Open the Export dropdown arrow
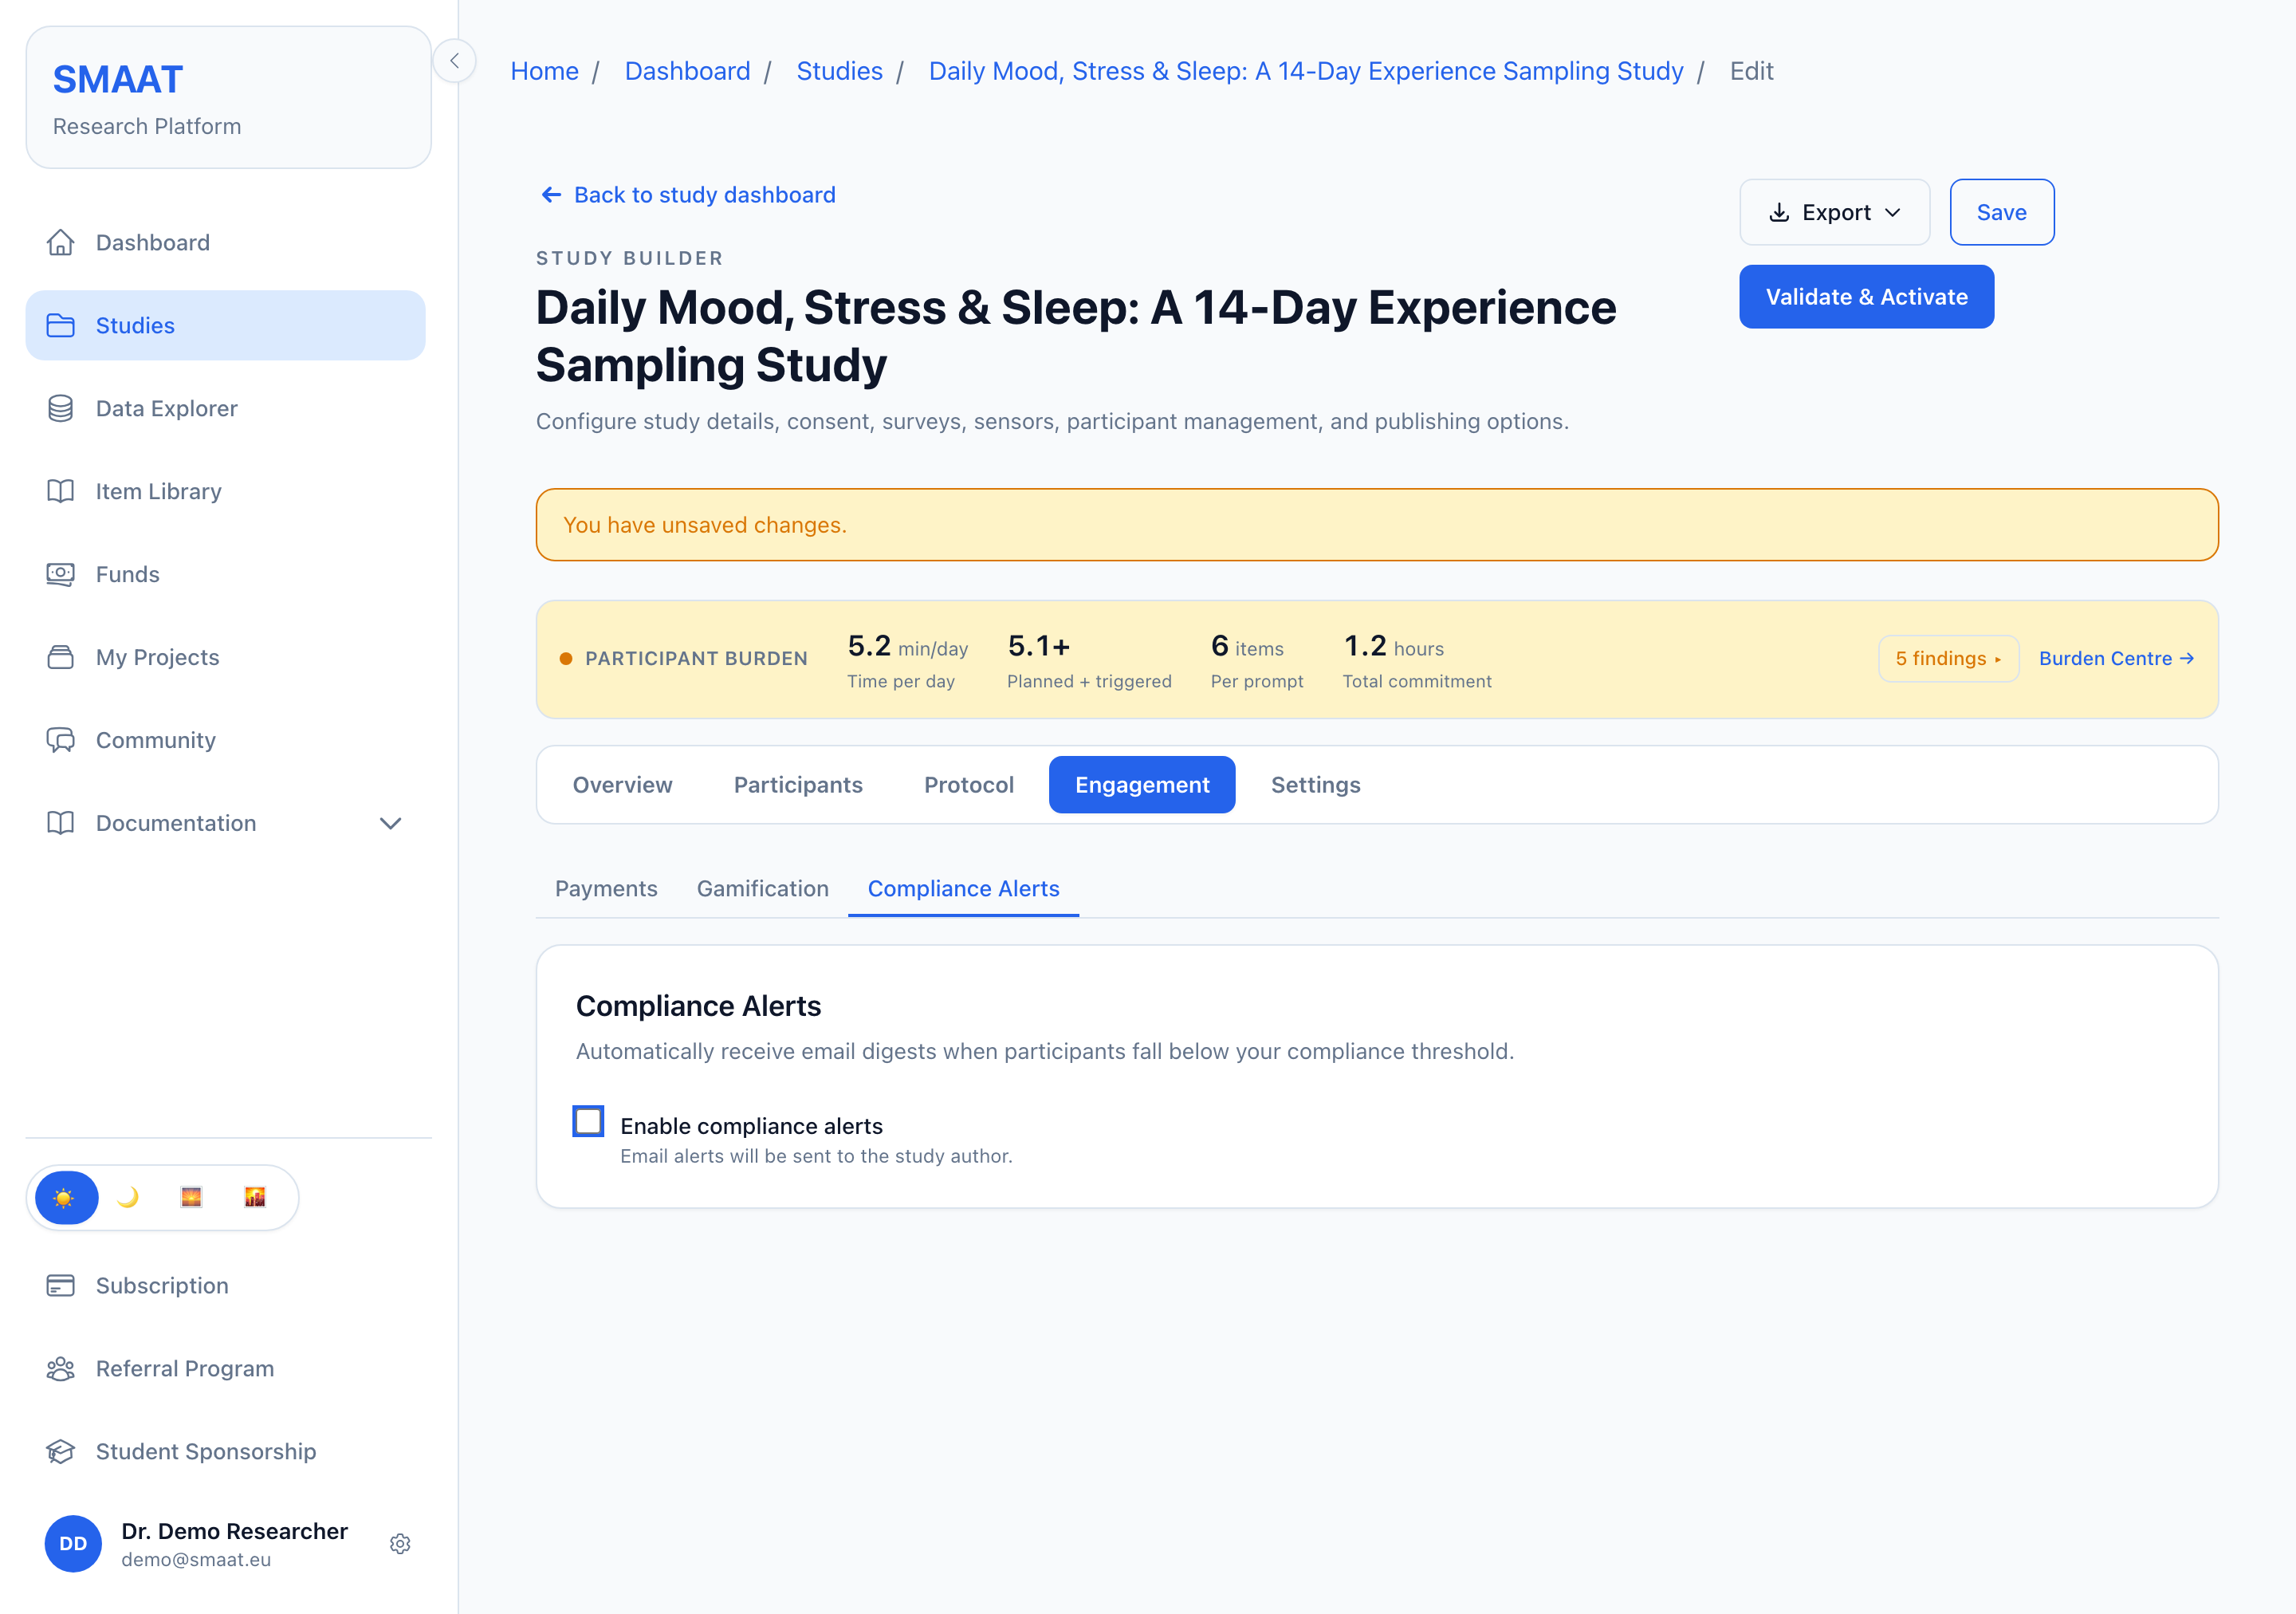Viewport: 2296px width, 1614px height. coord(1893,213)
